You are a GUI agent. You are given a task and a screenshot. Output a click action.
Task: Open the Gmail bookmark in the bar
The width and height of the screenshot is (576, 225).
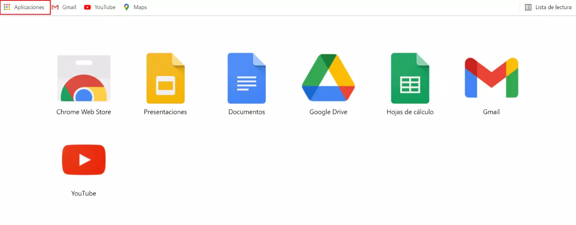pyautogui.click(x=64, y=7)
